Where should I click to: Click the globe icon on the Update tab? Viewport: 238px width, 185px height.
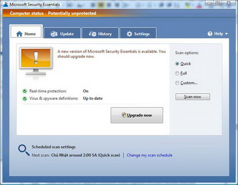tap(54, 34)
